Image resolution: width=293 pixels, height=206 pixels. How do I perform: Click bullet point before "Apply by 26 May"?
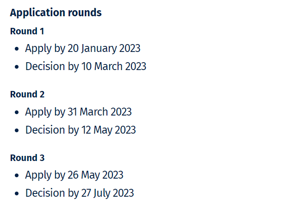(x=17, y=175)
